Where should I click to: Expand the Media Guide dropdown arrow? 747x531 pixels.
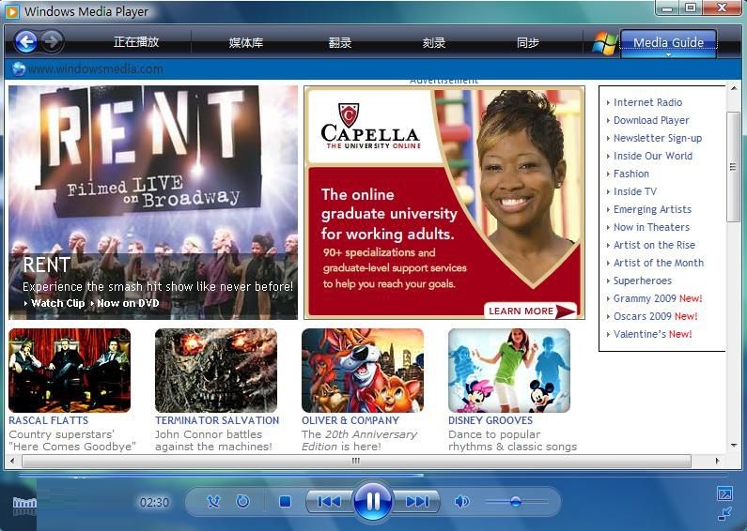point(668,55)
